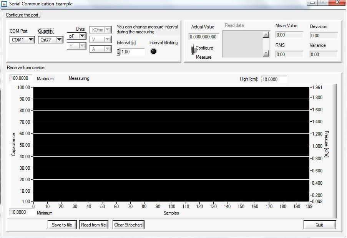The width and height of the screenshot is (347, 238).
Task: Click the Read data scrollbar down arrow
Action: point(266,53)
